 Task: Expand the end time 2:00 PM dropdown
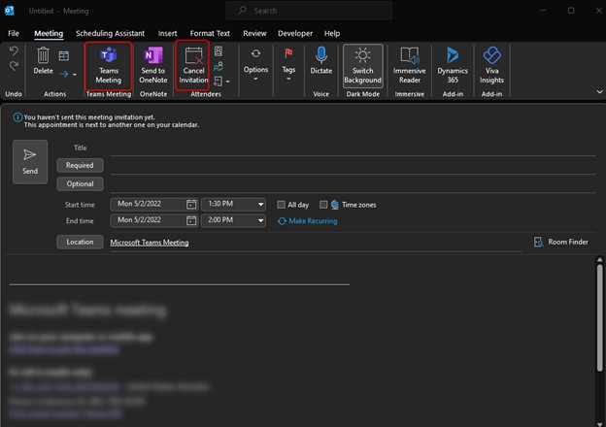tap(260, 221)
